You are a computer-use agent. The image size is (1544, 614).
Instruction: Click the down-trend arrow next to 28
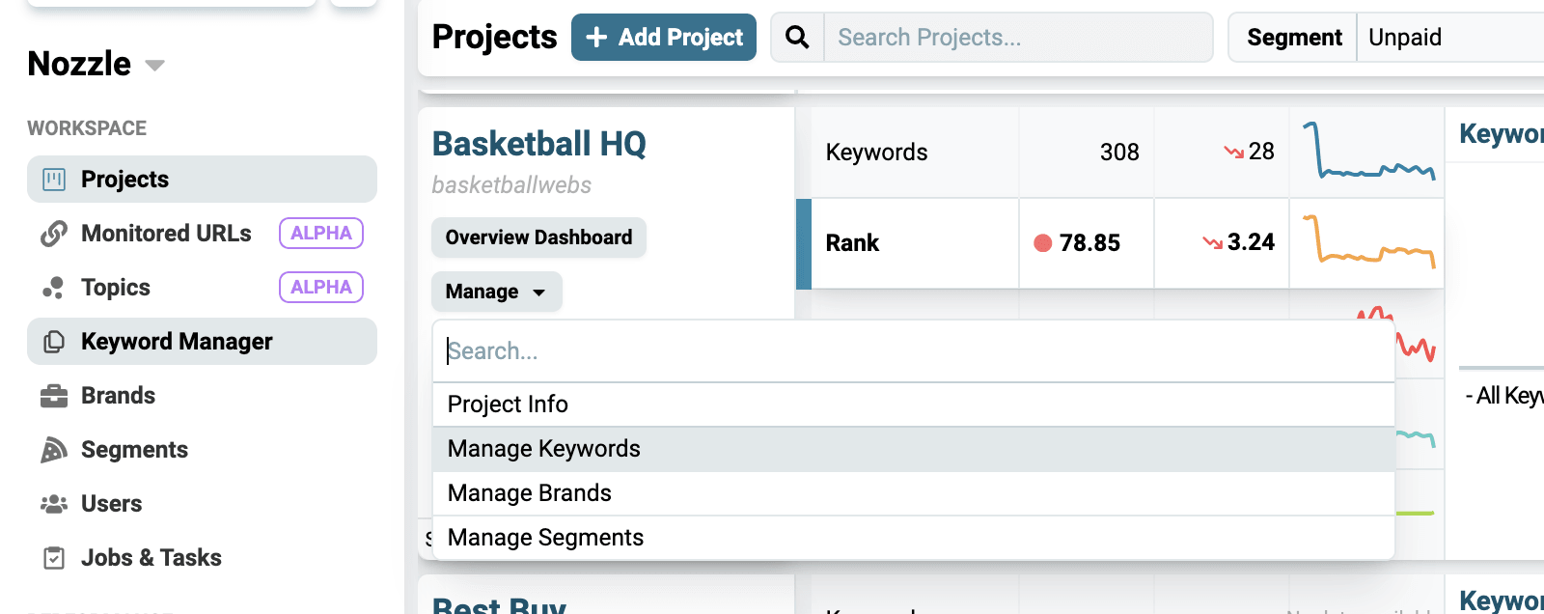(x=1233, y=152)
